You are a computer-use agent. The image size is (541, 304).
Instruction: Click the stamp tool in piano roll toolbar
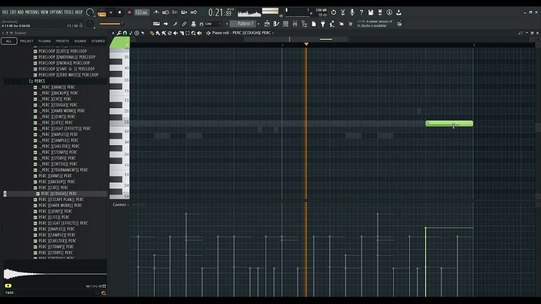(137, 33)
